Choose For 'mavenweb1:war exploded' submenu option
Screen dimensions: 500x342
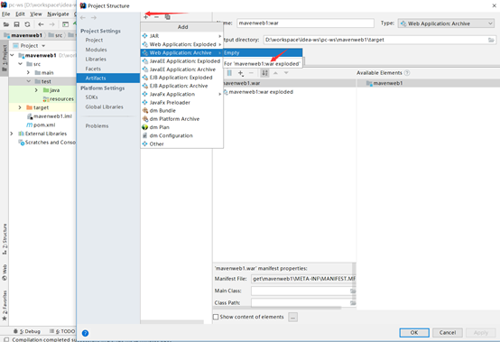[x=263, y=64]
